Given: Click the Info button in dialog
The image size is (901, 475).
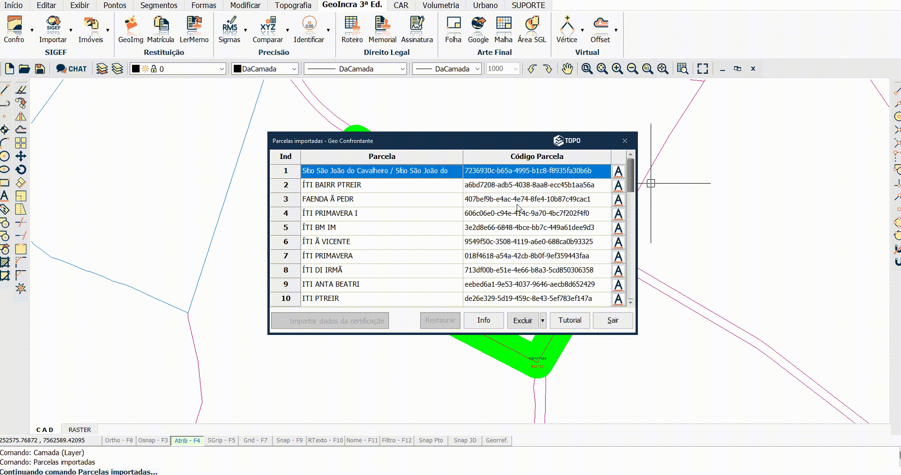Looking at the screenshot, I should click(484, 320).
